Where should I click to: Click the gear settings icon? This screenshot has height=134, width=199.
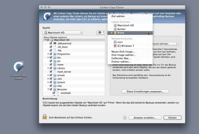point(101,32)
